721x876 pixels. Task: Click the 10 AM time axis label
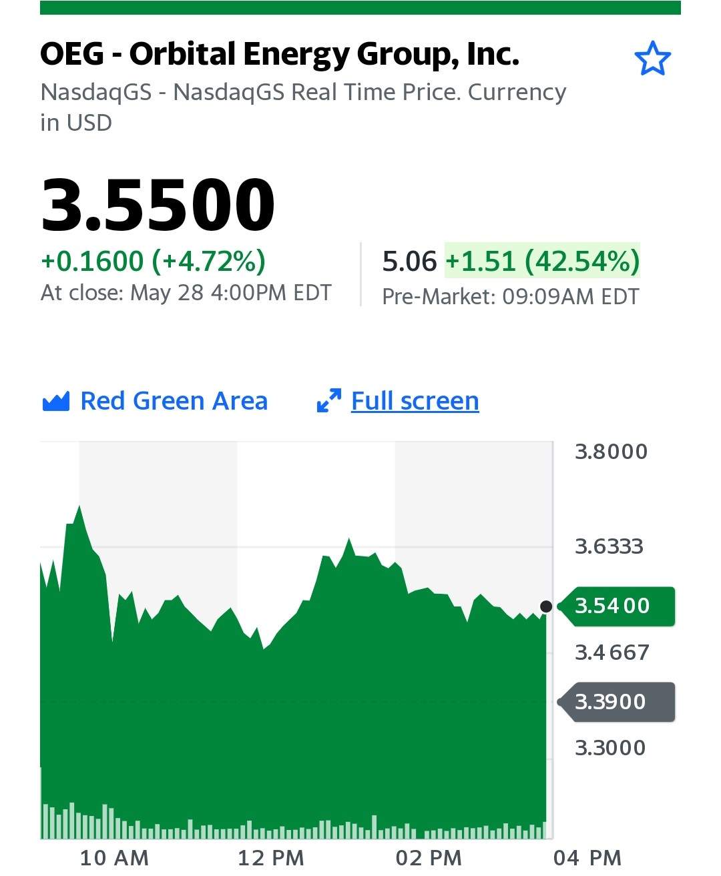click(x=114, y=858)
